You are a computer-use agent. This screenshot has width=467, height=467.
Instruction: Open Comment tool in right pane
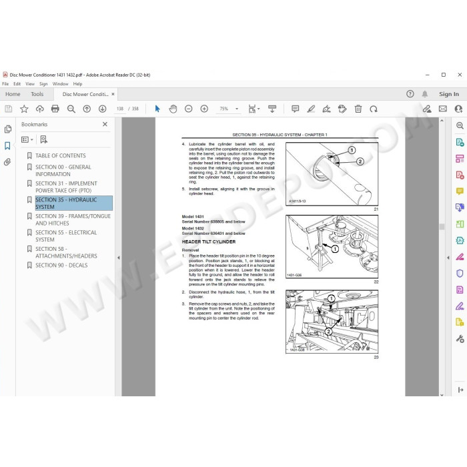click(460, 191)
